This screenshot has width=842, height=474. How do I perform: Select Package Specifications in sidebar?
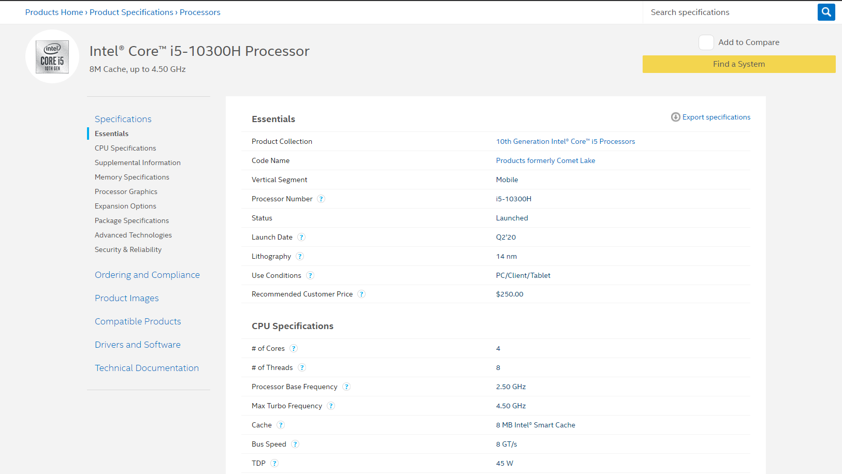click(132, 220)
